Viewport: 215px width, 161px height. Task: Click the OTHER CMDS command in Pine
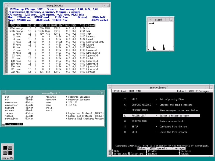click(121, 154)
